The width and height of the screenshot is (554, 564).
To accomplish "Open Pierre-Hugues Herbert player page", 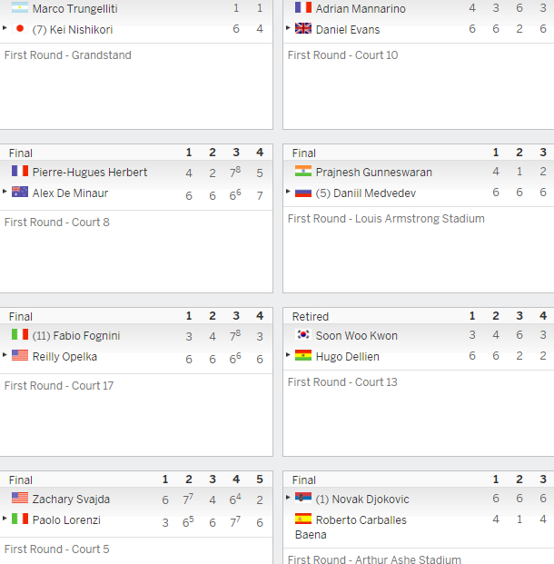I will click(x=90, y=173).
